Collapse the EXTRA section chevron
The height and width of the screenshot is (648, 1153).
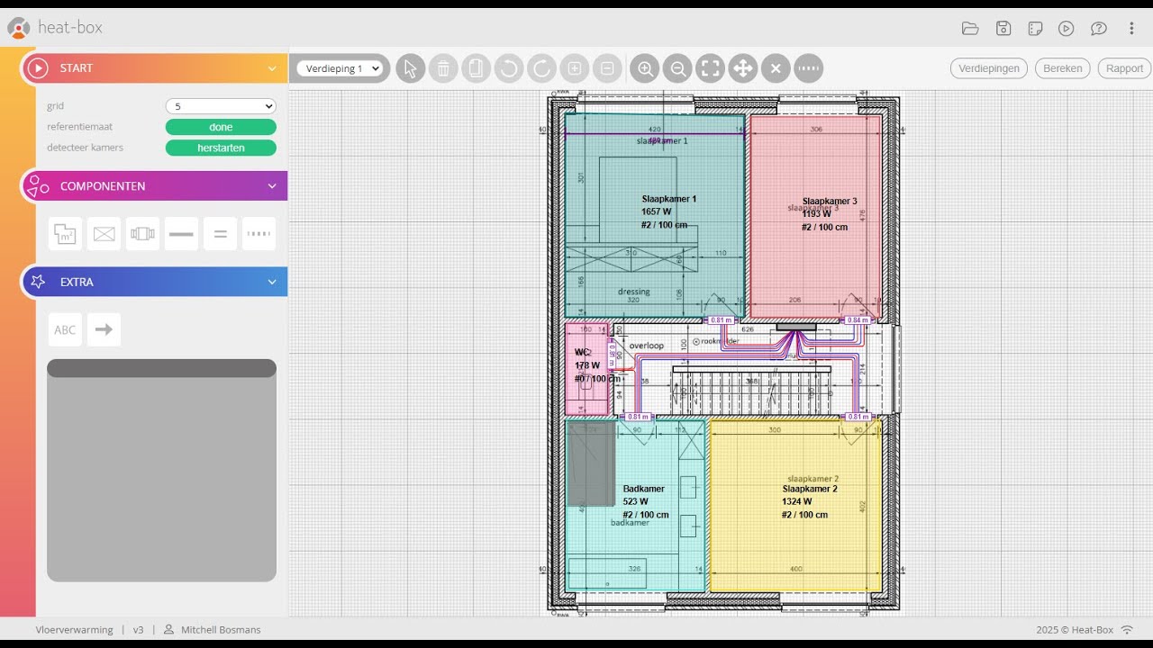pos(272,282)
